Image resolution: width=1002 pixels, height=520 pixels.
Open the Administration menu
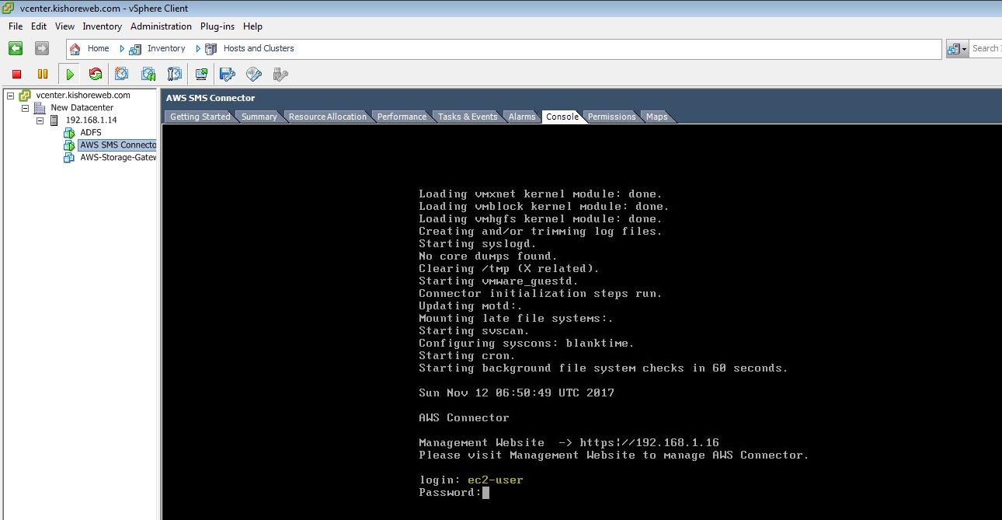click(161, 26)
